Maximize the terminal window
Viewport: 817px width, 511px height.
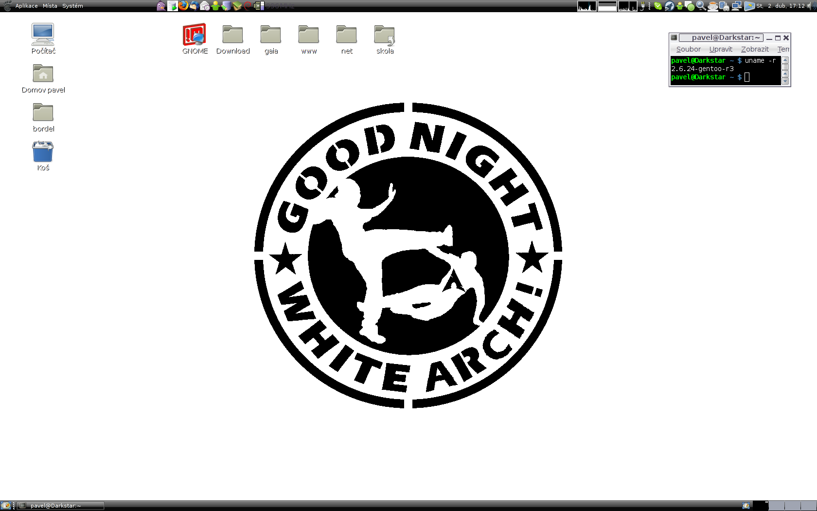(778, 38)
